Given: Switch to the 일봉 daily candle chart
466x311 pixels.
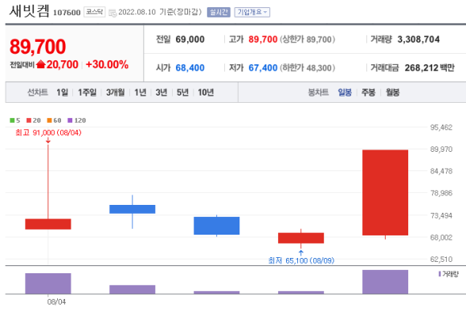Looking at the screenshot, I should 345,92.
